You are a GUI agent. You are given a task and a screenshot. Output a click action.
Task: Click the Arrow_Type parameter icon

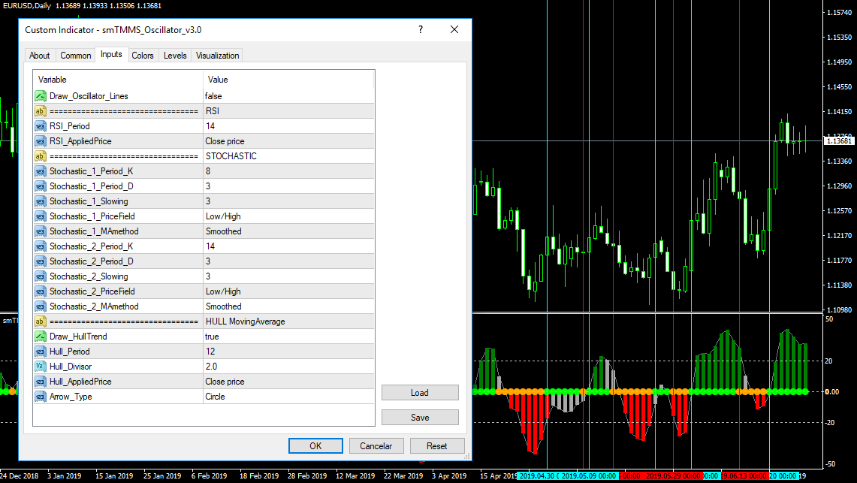pos(41,397)
